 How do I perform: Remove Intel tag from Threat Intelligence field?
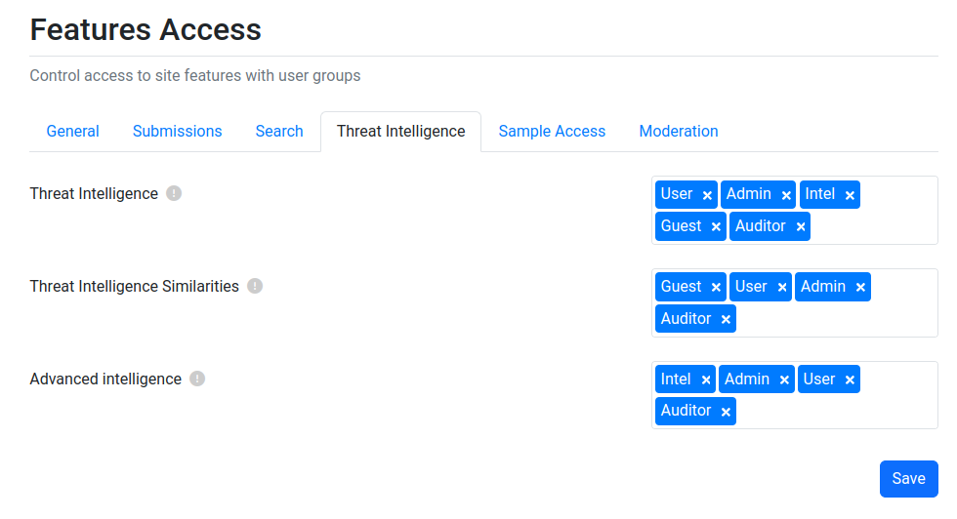click(x=850, y=195)
